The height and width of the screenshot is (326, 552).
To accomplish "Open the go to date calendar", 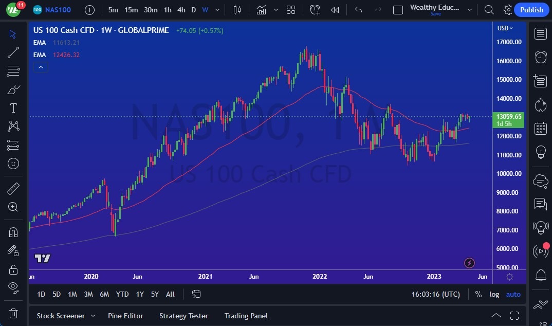I will tap(196, 294).
